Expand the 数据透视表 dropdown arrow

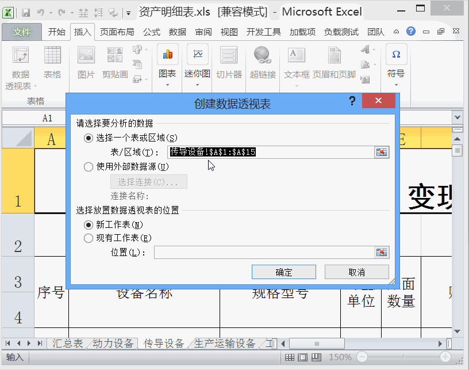tap(35, 86)
